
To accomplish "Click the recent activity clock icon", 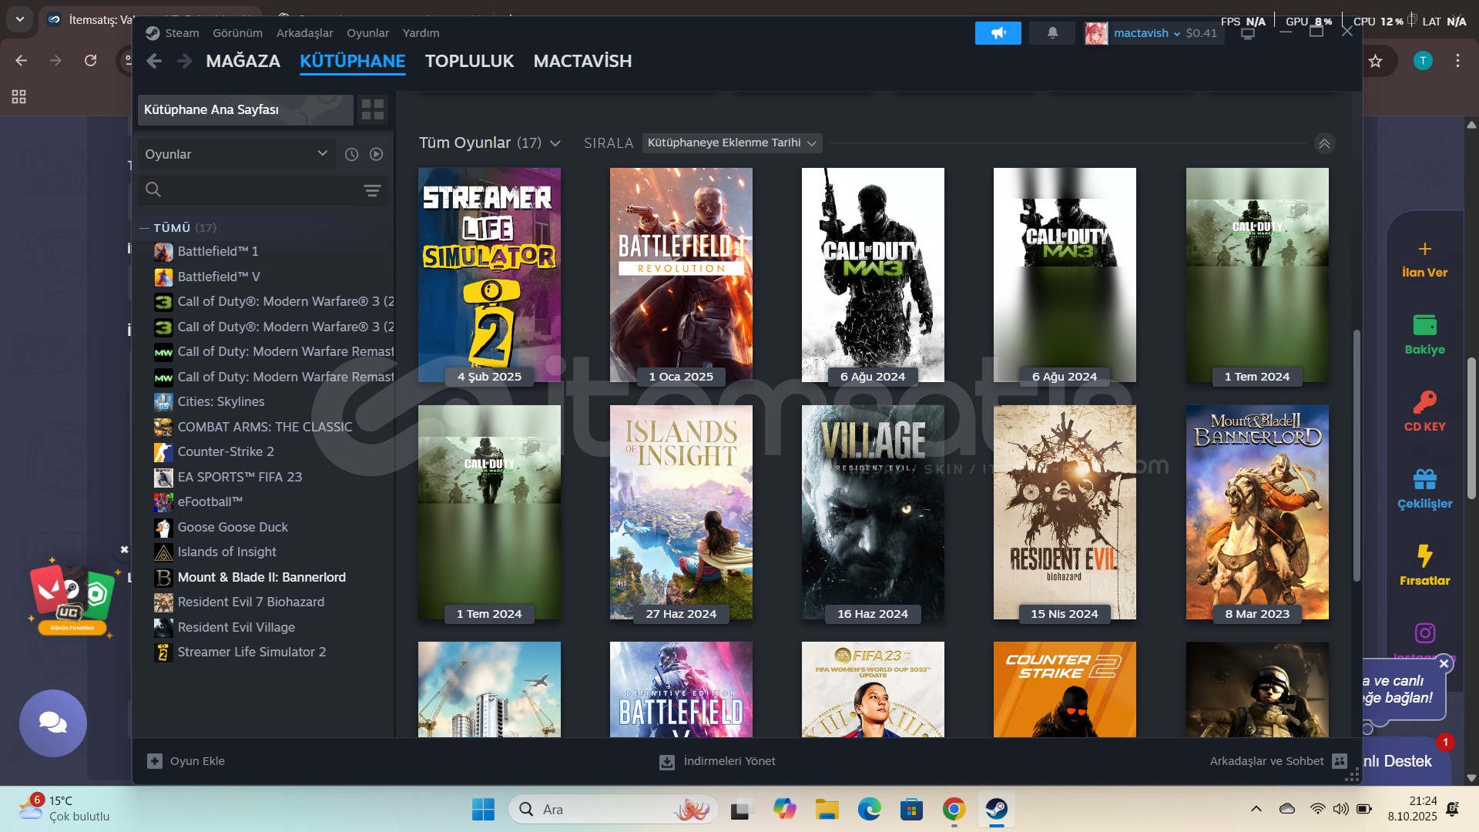I will click(x=351, y=154).
